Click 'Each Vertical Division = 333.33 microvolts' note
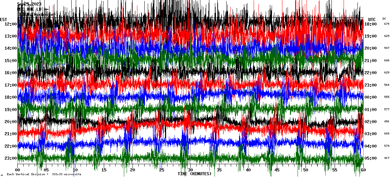Viewport: 391px width, 179px height. [x=44, y=174]
